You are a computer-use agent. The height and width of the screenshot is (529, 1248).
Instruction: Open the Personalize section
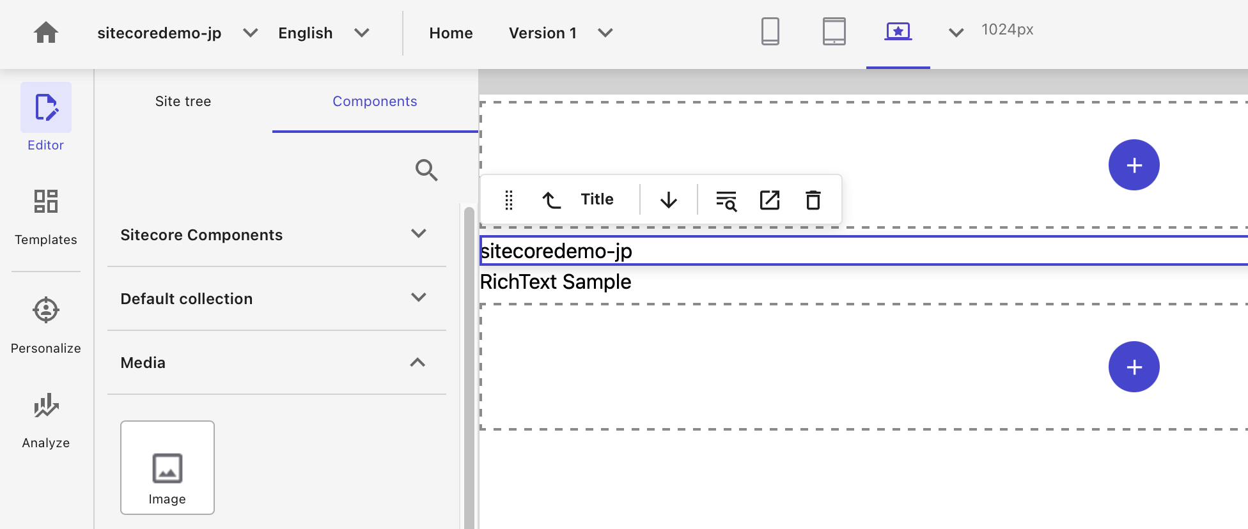point(46,326)
